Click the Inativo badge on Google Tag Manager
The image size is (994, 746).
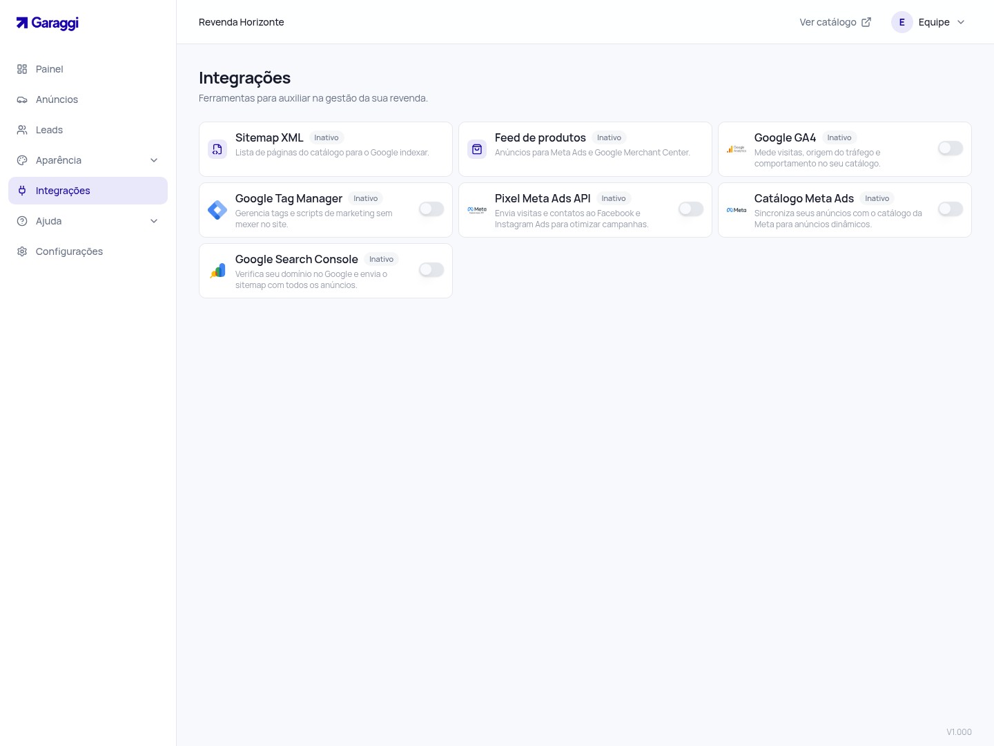pos(366,199)
